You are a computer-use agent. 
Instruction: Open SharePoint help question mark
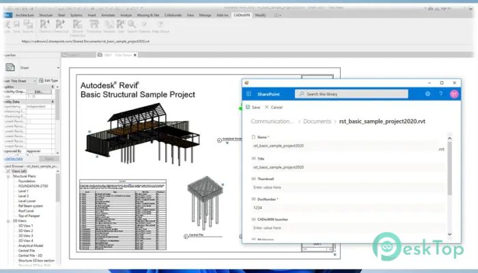441,94
